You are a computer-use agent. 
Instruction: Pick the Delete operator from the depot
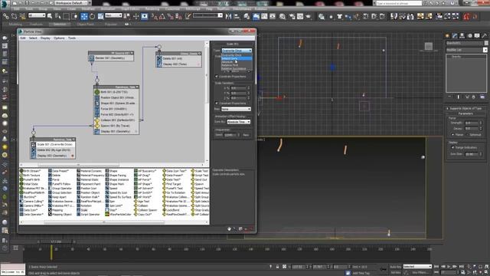[x=54, y=176]
